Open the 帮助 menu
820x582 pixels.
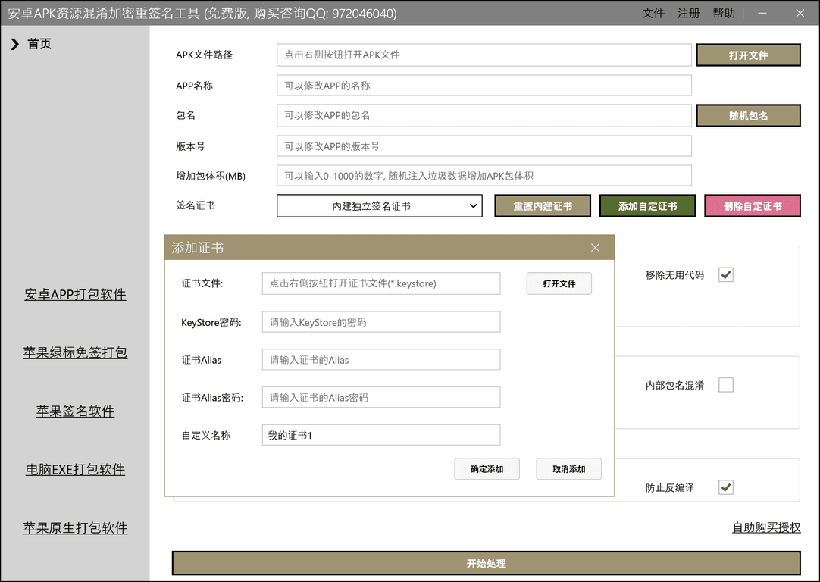[723, 14]
